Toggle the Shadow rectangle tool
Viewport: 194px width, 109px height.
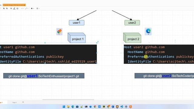click(17, 8)
